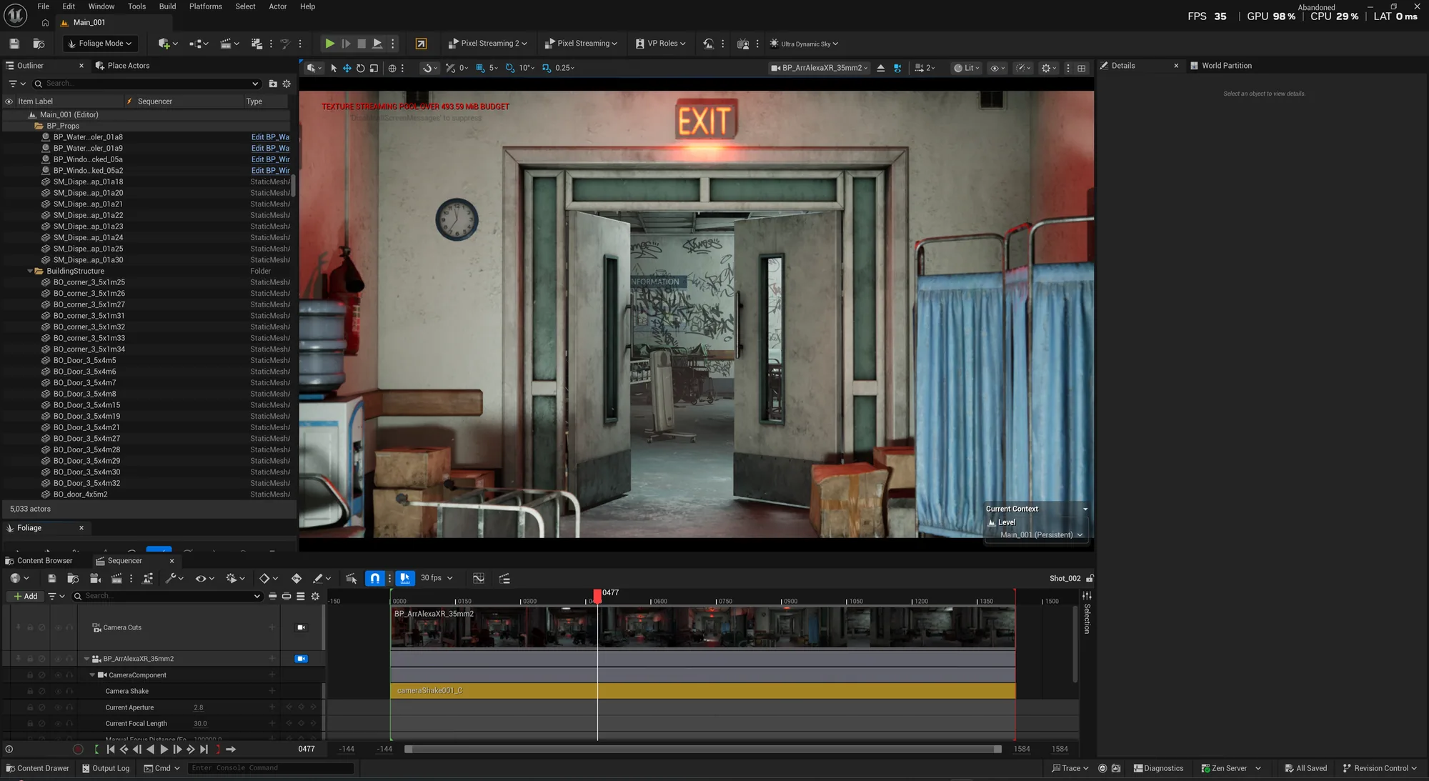Open the Content Drawer
1429x781 pixels.
click(37, 769)
